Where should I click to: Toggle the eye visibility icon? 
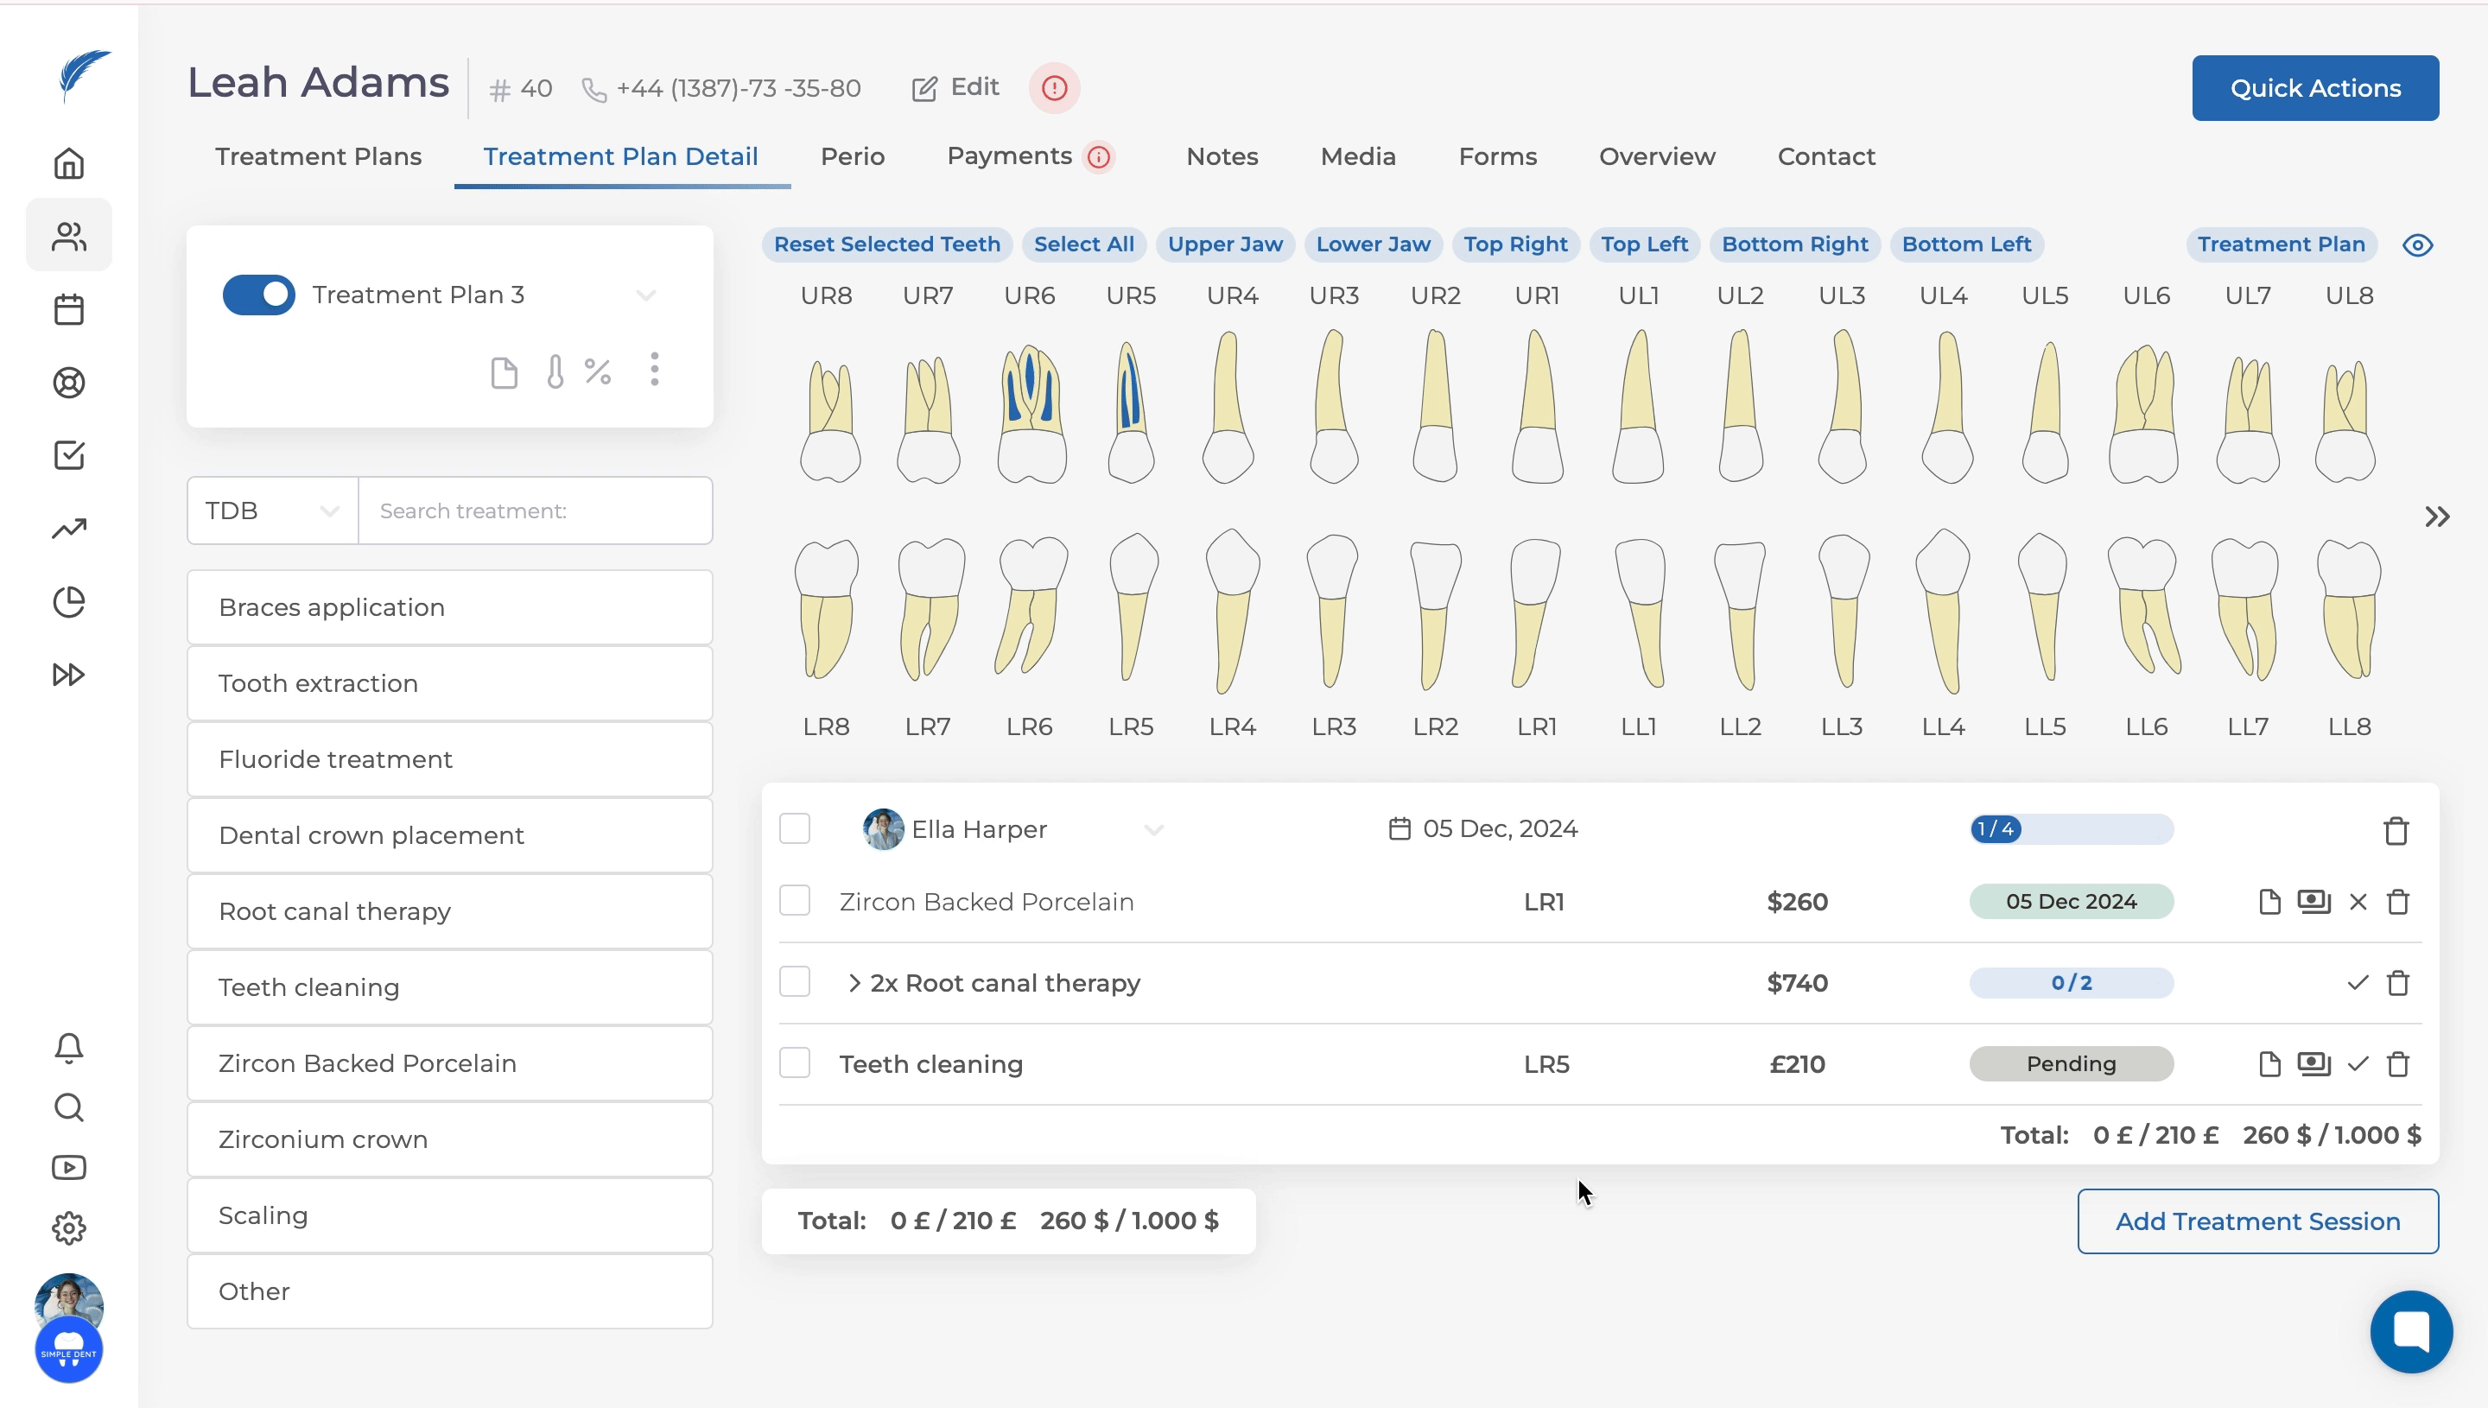(2417, 244)
